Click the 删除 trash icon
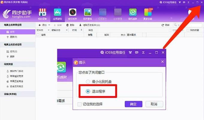This screenshot has width=204, height=120. 67,25
